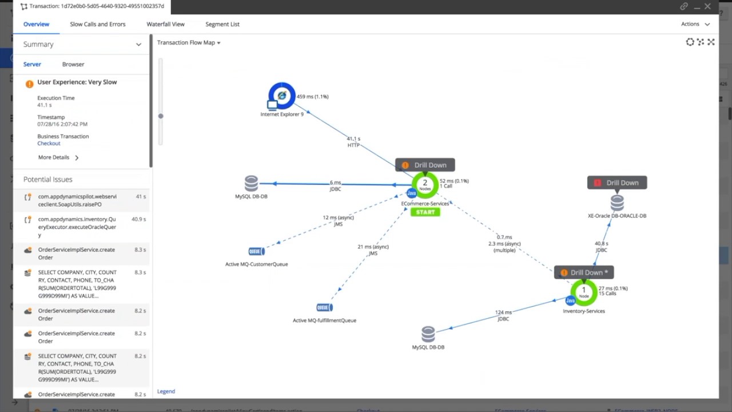Select the Server sub-tab in Summary
Viewport: 732px width, 412px height.
pos(32,64)
